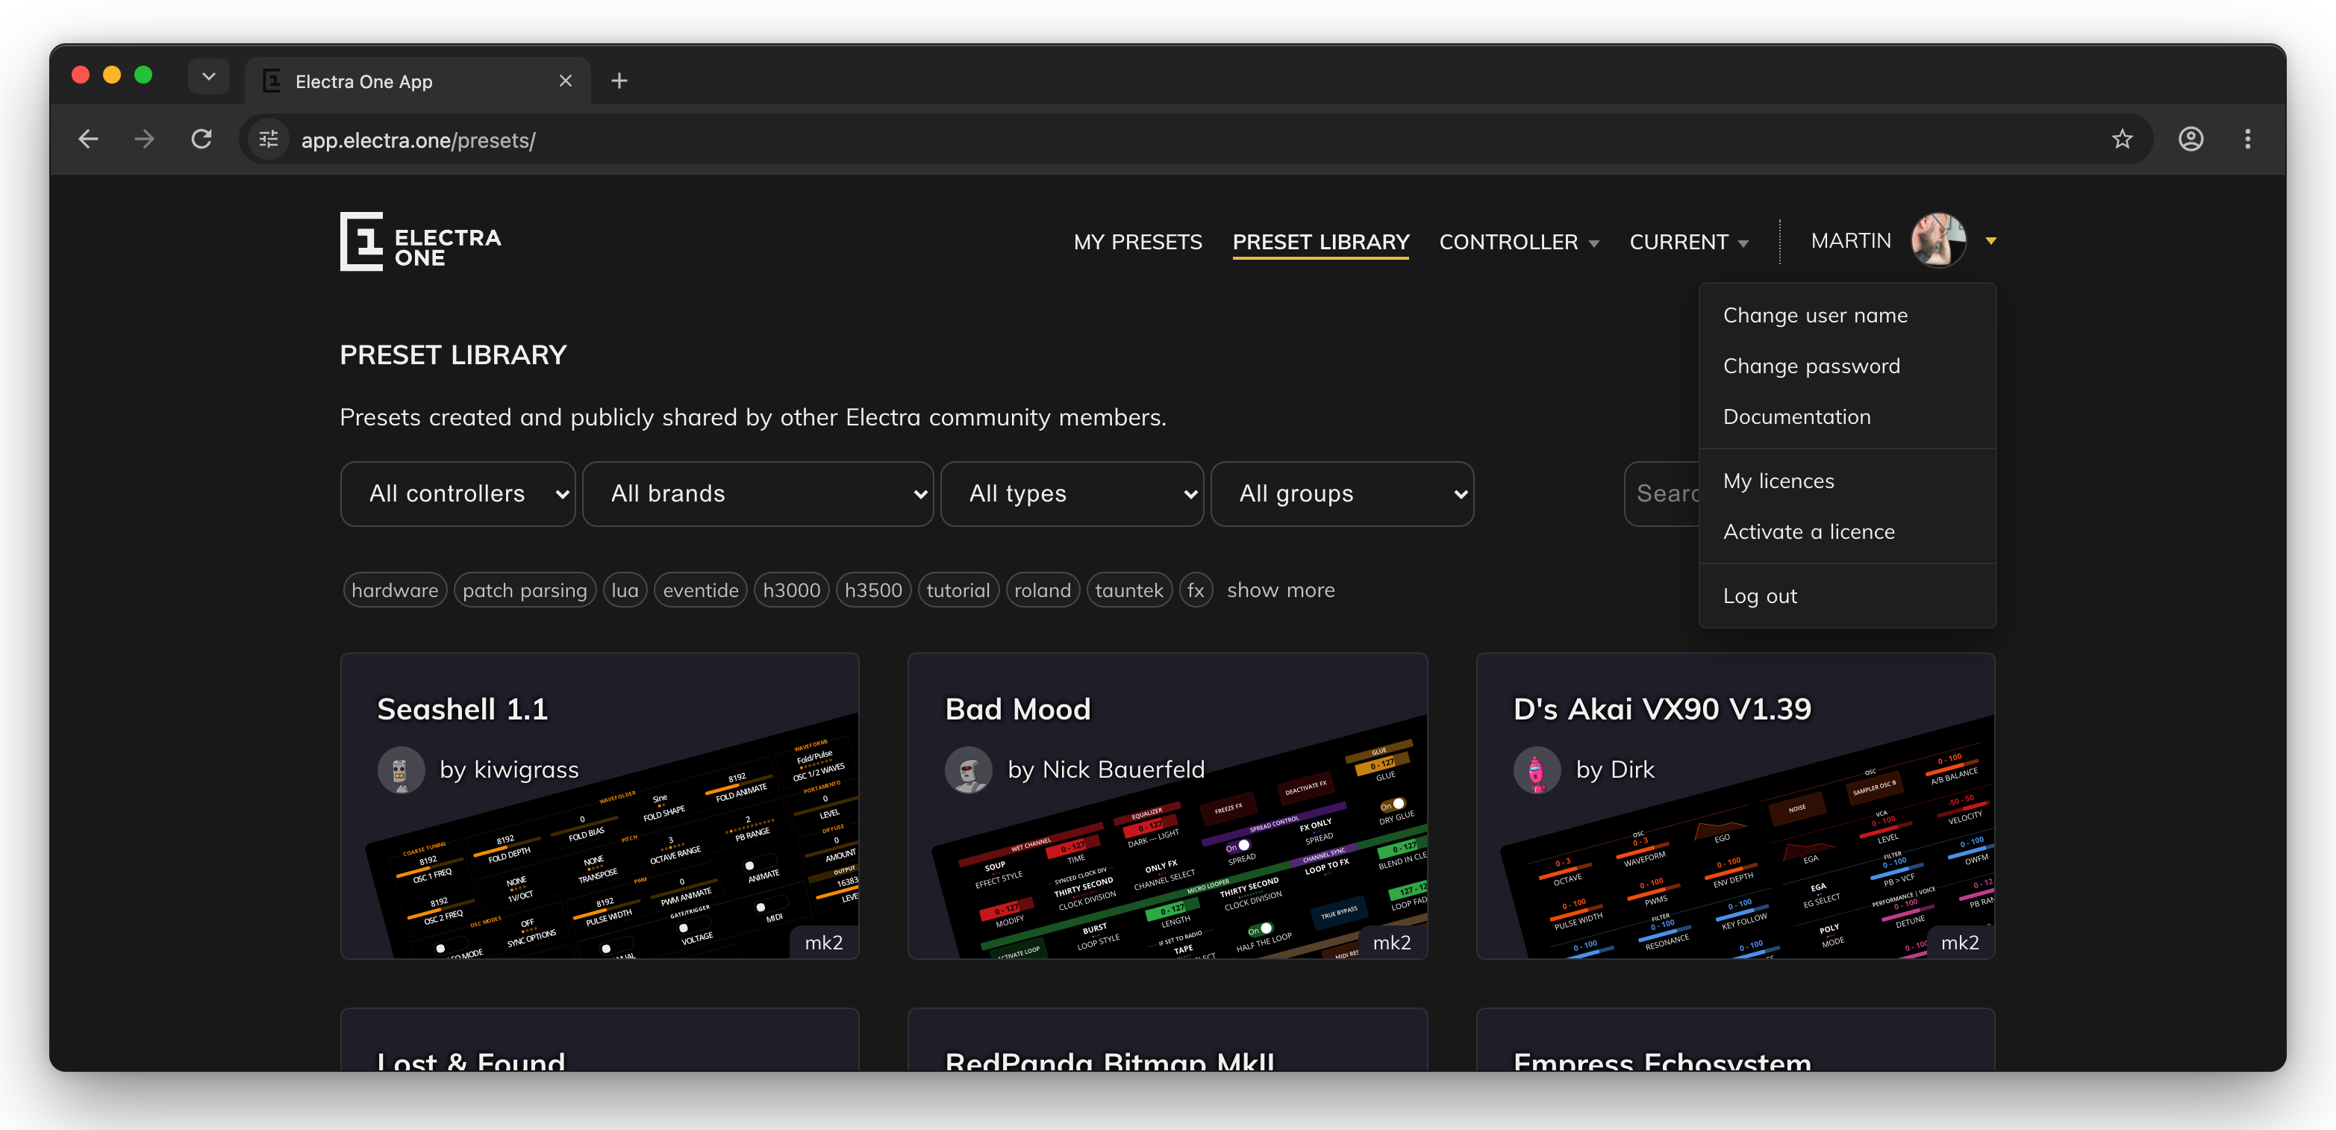Click the browser address bar URL
2336x1130 pixels.
(x=418, y=140)
